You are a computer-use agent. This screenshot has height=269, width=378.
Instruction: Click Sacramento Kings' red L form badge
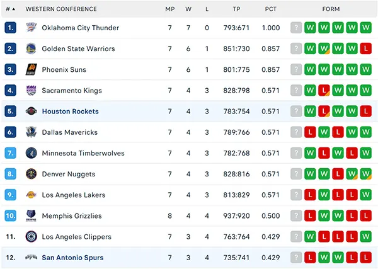324,90
